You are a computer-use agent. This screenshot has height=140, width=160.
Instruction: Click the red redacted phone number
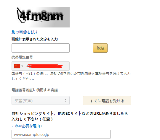[x=45, y=66]
